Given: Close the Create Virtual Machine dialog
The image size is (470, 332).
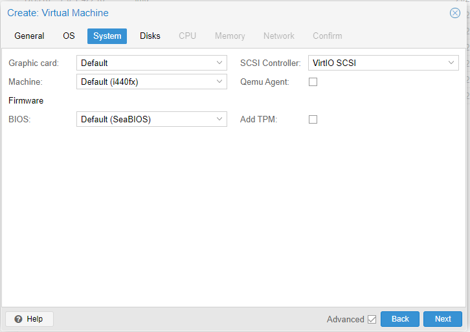Looking at the screenshot, I should [x=454, y=13].
